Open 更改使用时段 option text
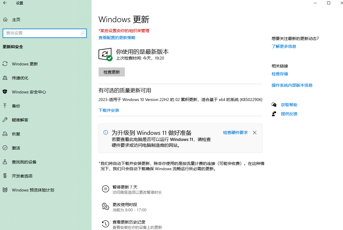Screen dimensions: 343x230 (125, 204)
